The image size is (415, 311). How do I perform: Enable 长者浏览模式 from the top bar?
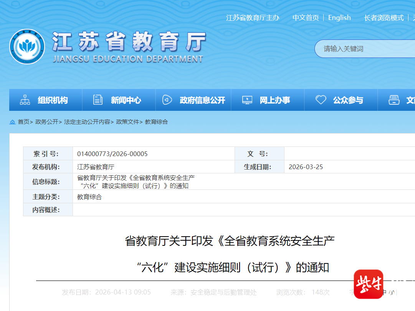coord(384,18)
